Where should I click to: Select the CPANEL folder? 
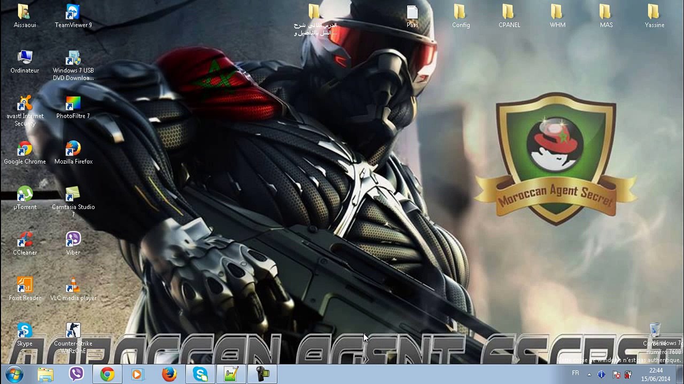point(509,16)
